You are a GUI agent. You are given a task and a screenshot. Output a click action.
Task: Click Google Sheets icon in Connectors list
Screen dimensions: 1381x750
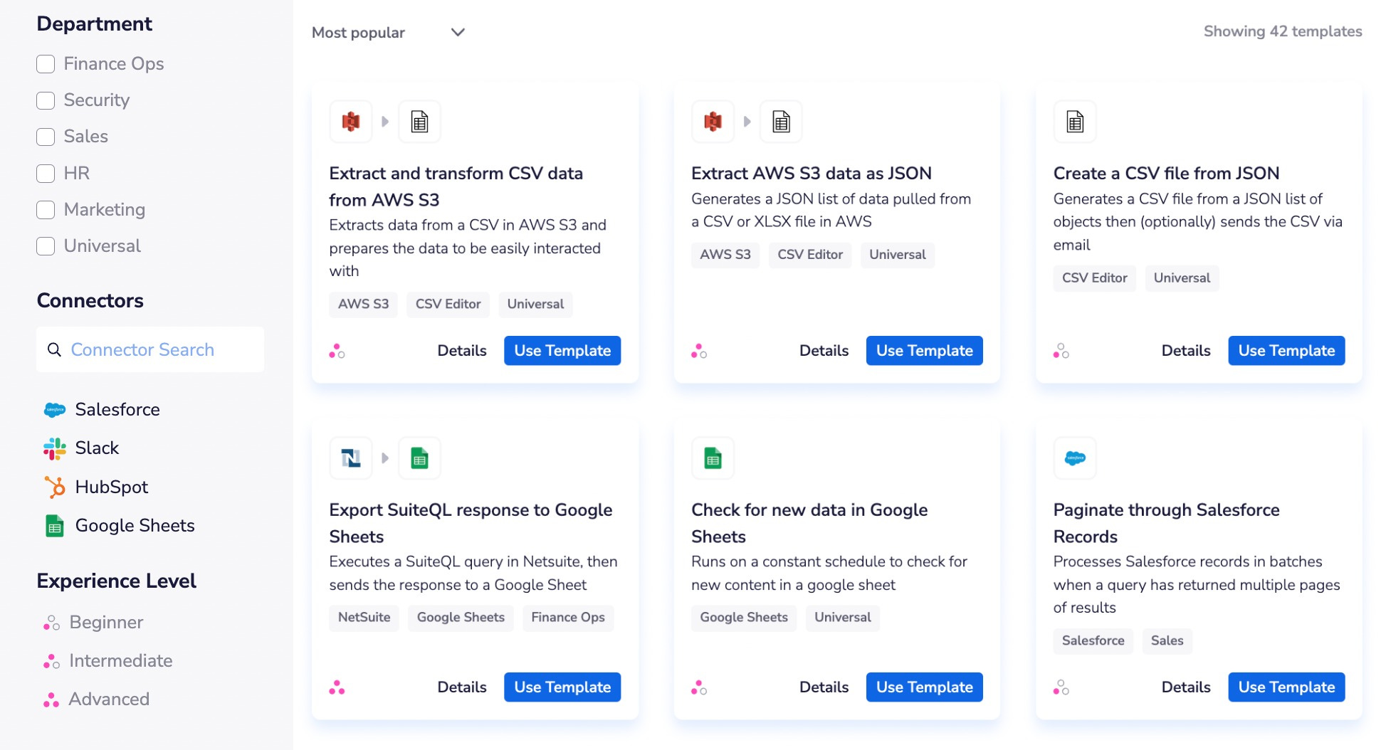tap(55, 526)
